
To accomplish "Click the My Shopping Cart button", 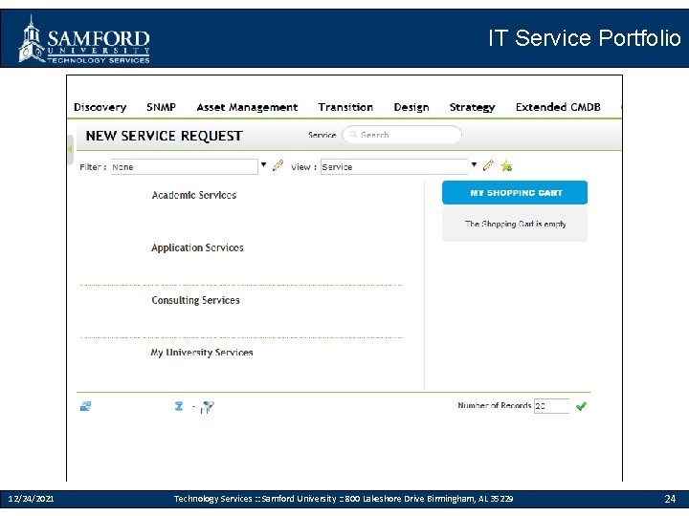I will 515,193.
